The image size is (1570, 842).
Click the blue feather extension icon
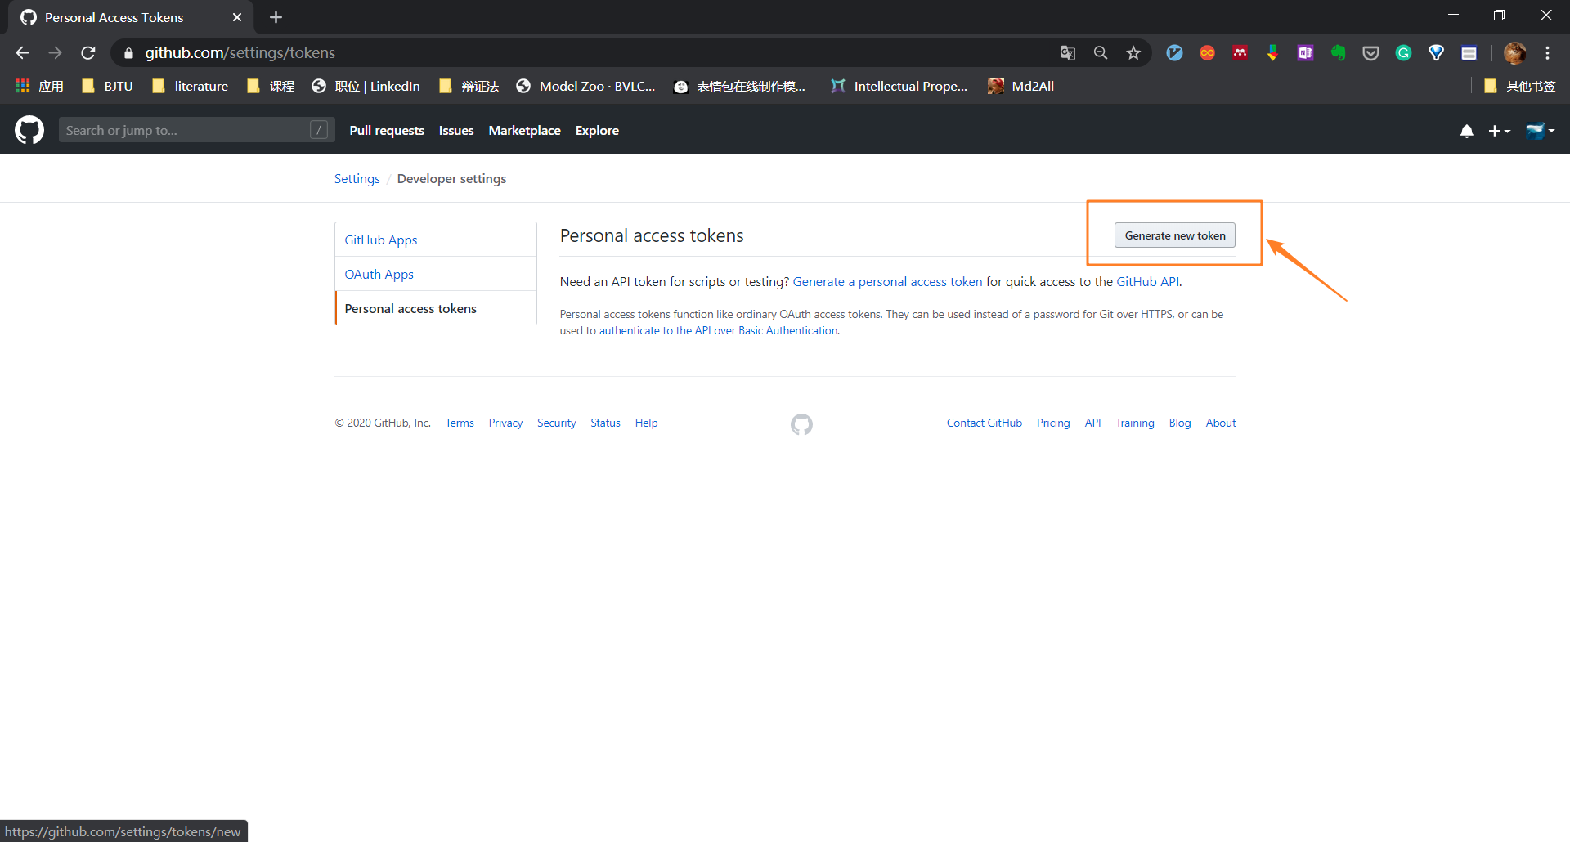click(1175, 53)
